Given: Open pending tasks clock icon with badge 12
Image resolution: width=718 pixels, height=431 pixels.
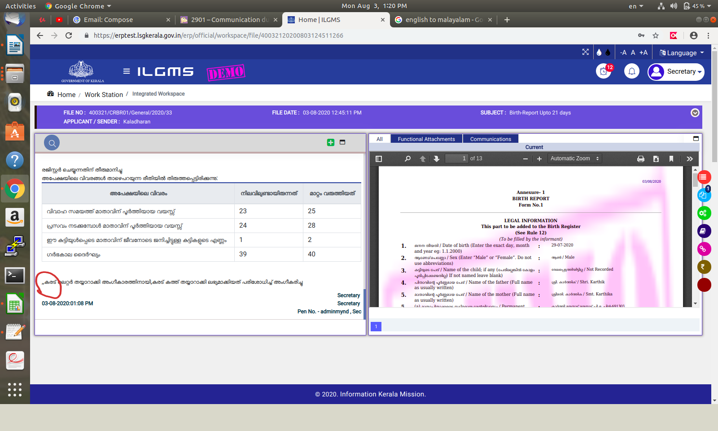Looking at the screenshot, I should click(604, 71).
